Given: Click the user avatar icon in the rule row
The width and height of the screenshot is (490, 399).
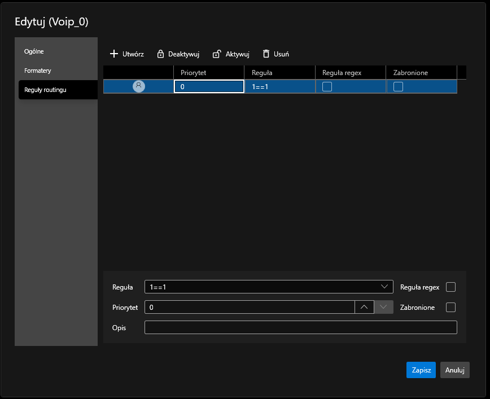Looking at the screenshot, I should point(138,86).
